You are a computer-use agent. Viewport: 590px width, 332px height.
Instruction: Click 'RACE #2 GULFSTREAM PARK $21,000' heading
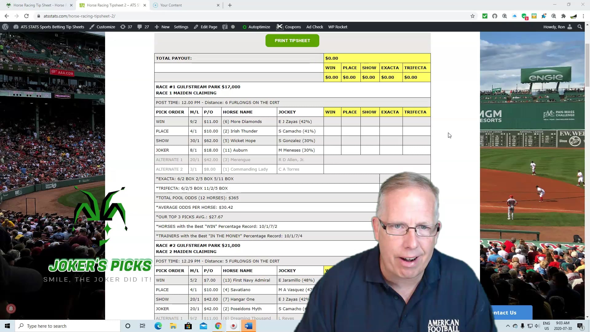coord(198,245)
